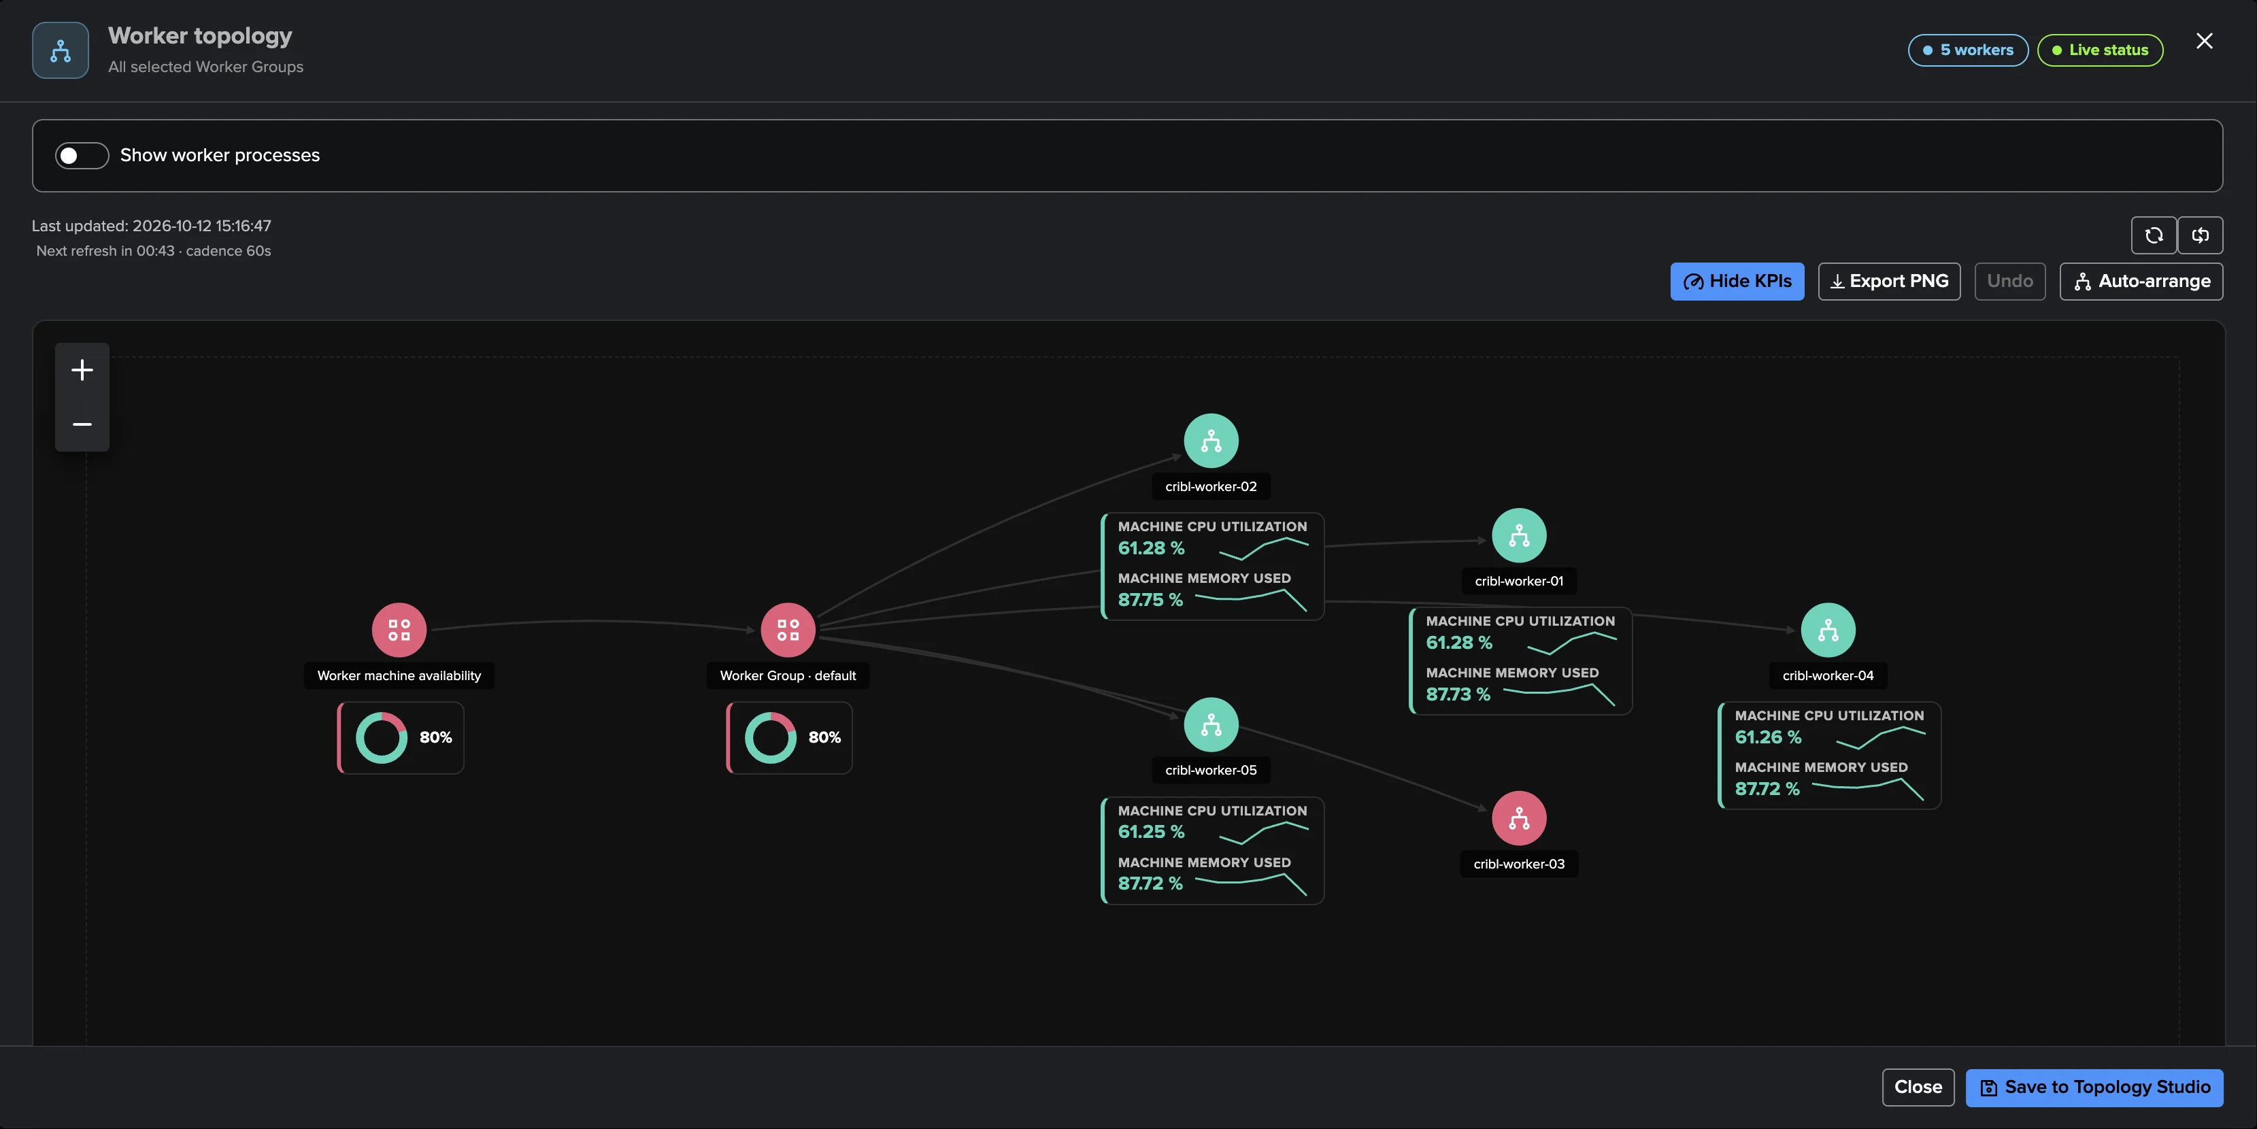Click the 5 workers badge
Viewport: 2257px width, 1129px height.
coord(1968,50)
